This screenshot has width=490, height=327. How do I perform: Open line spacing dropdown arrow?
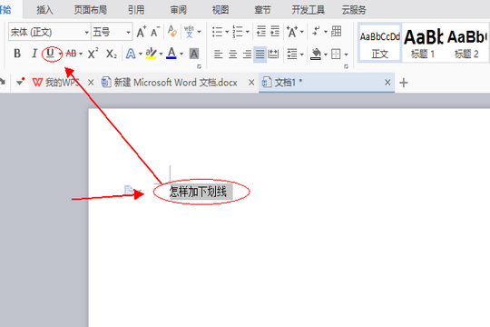pos(302,54)
